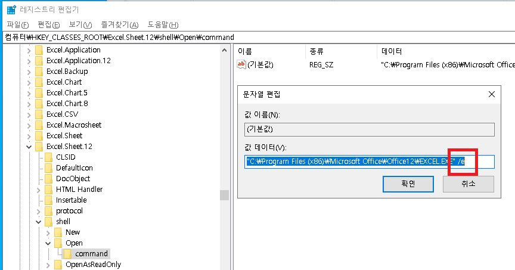Expand the Excel.Chart.8 key
Screen dimensions: 515x270
pos(29,104)
